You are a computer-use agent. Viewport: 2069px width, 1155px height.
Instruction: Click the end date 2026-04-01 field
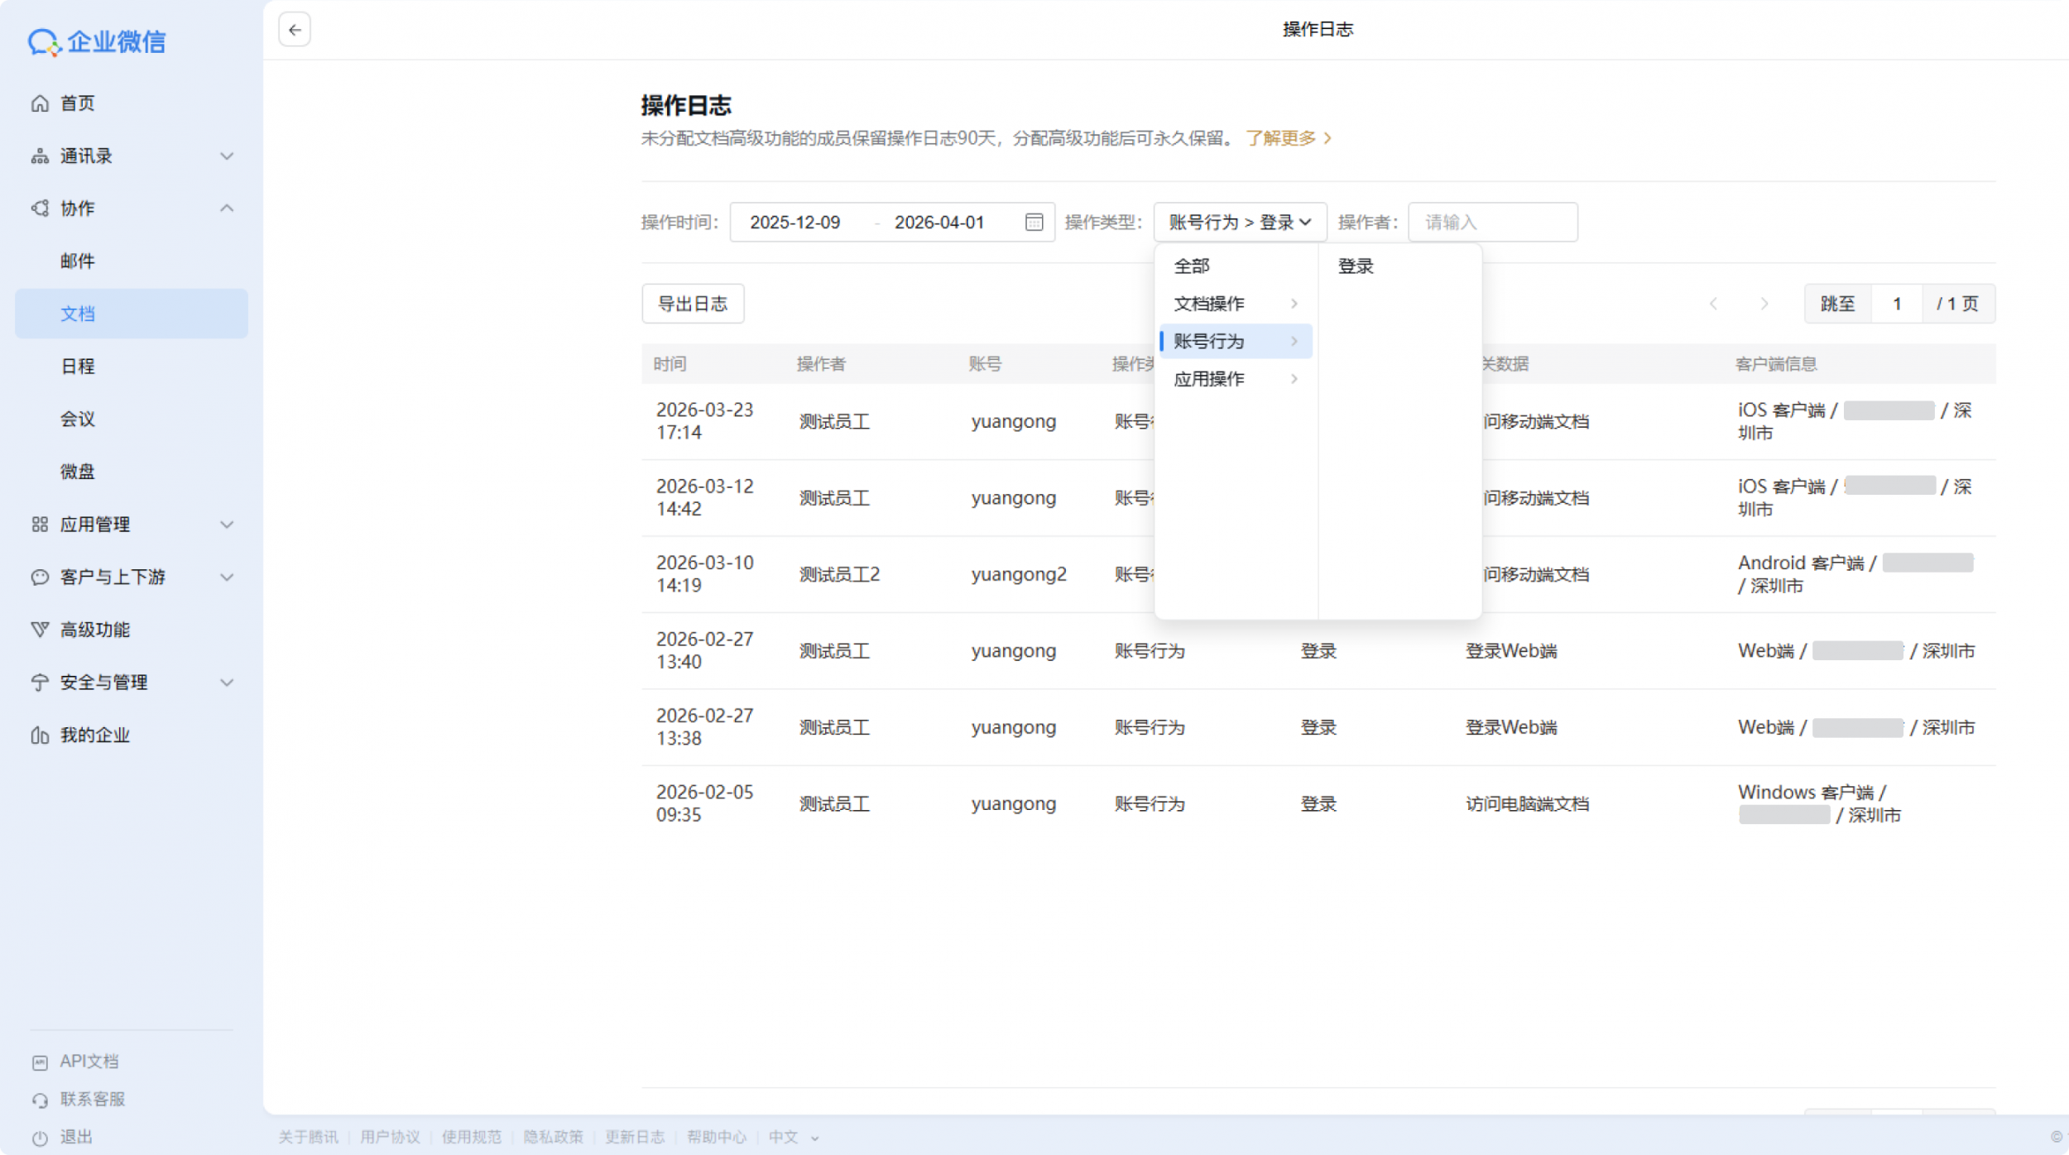pyautogui.click(x=939, y=222)
